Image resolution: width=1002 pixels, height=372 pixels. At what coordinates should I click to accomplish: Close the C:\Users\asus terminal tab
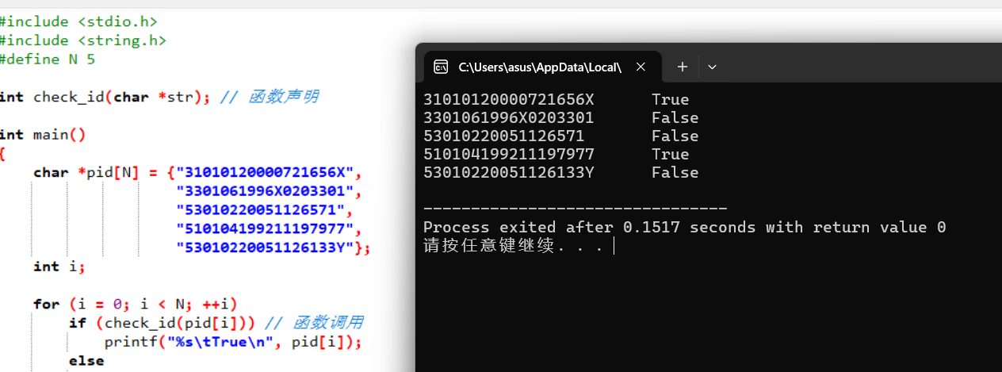(x=641, y=67)
